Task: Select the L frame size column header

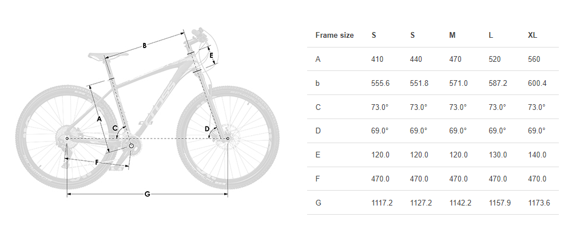Action: (x=491, y=35)
